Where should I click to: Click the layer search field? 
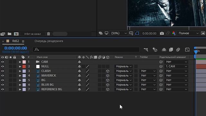tap(86, 50)
